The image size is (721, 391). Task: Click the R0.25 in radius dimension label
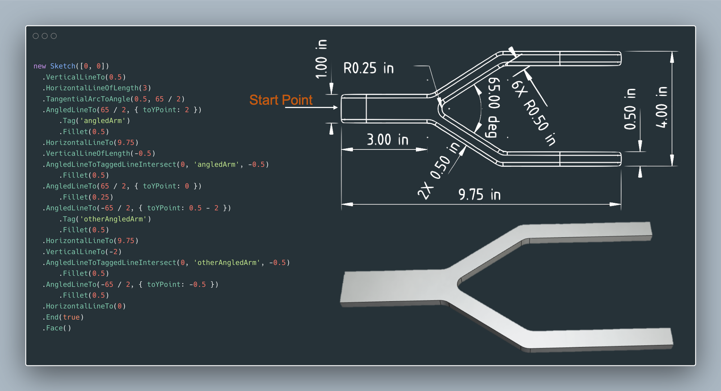368,68
